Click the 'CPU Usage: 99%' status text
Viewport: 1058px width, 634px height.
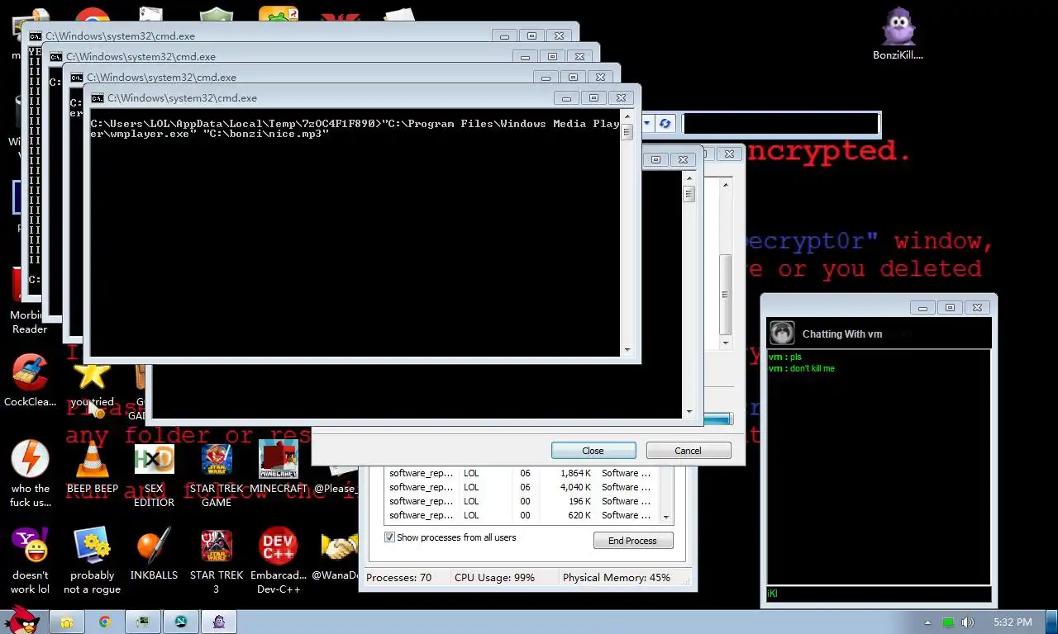click(494, 578)
